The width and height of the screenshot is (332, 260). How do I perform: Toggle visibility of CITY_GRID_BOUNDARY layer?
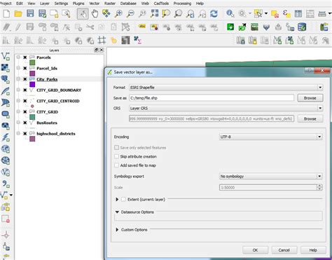pyautogui.click(x=25, y=90)
